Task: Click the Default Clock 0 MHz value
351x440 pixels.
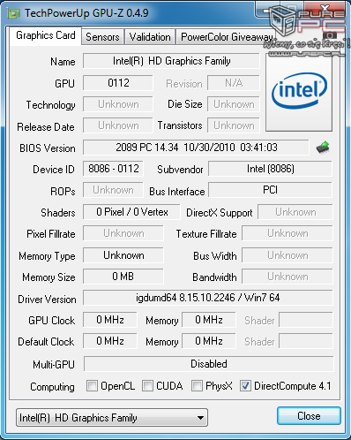Action: 110,341
